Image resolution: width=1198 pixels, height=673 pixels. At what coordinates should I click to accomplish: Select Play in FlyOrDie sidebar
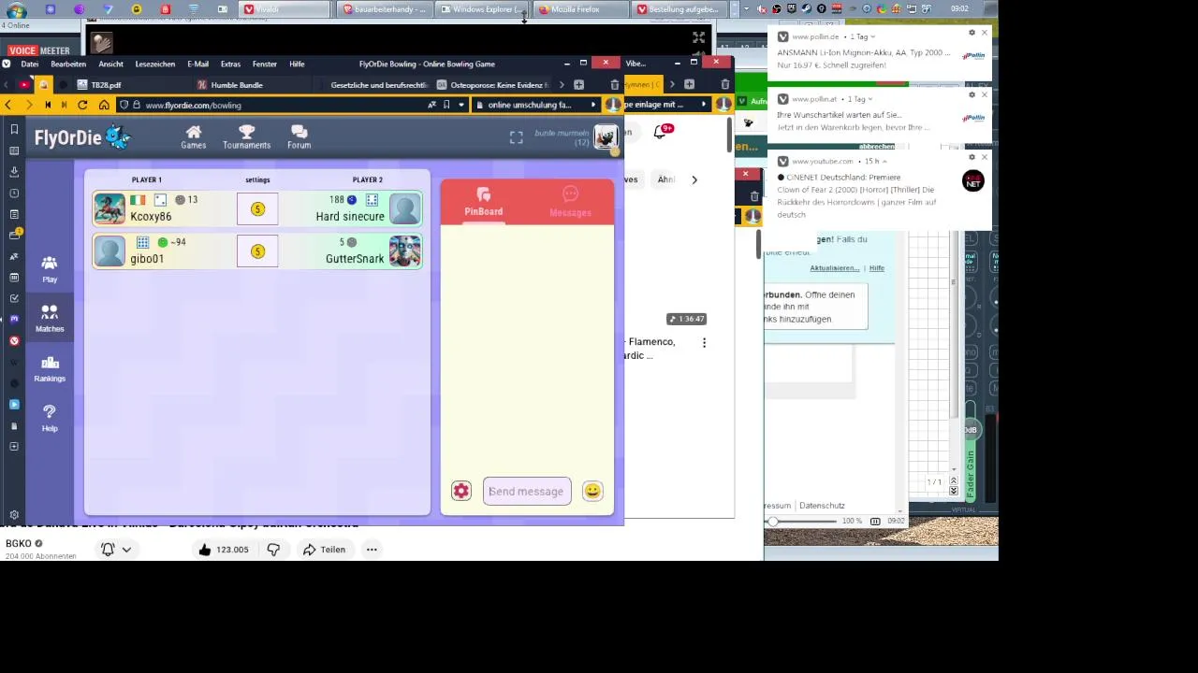coord(50,269)
